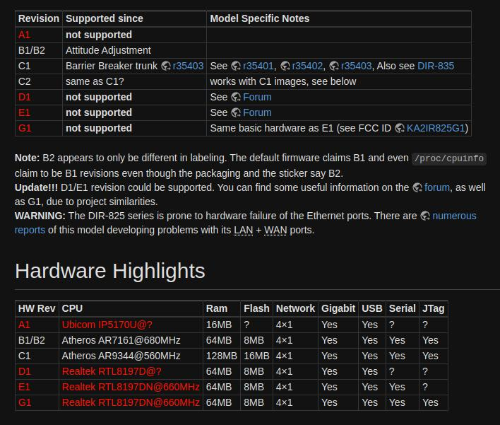Click the 16MB Ram cell in A1 row
500x425 pixels.
pos(222,325)
